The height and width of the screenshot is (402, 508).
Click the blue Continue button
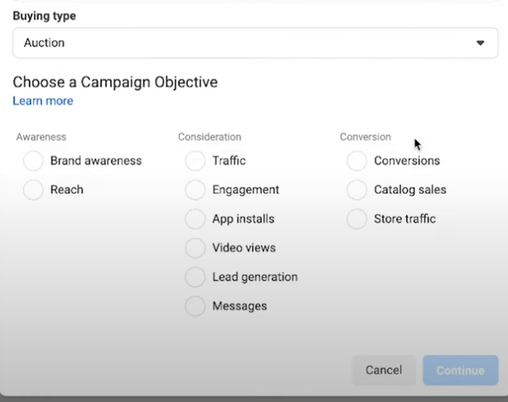(x=460, y=370)
